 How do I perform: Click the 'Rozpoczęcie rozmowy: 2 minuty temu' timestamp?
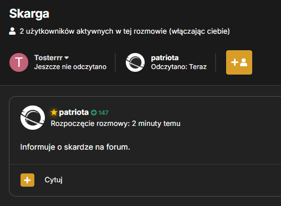[x=115, y=124]
